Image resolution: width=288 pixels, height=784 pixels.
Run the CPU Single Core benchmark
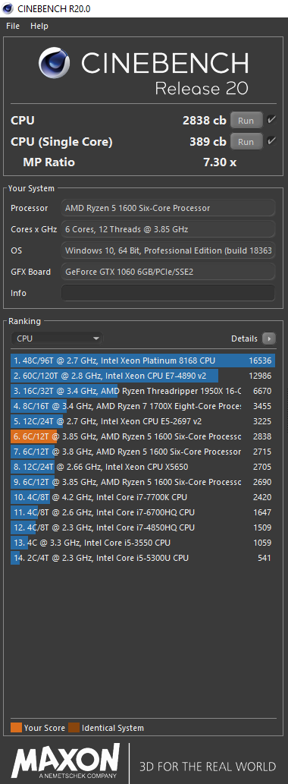[246, 142]
